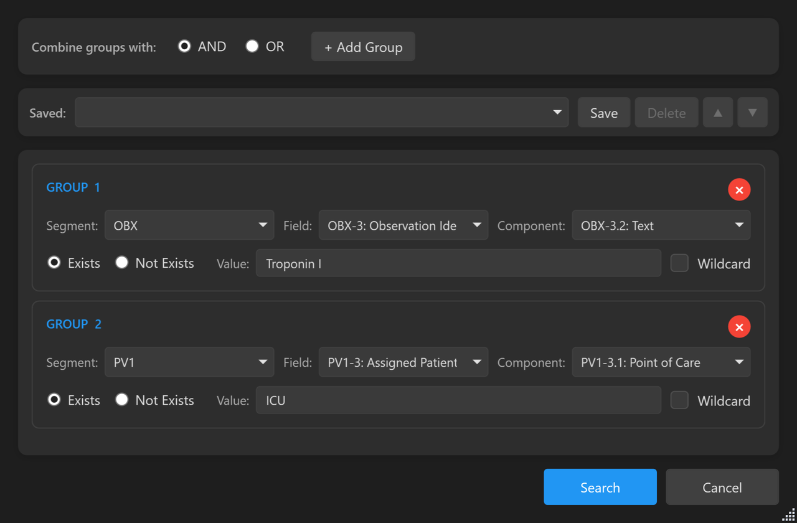Open the Saved searches dropdown
The image size is (797, 523).
pos(322,112)
